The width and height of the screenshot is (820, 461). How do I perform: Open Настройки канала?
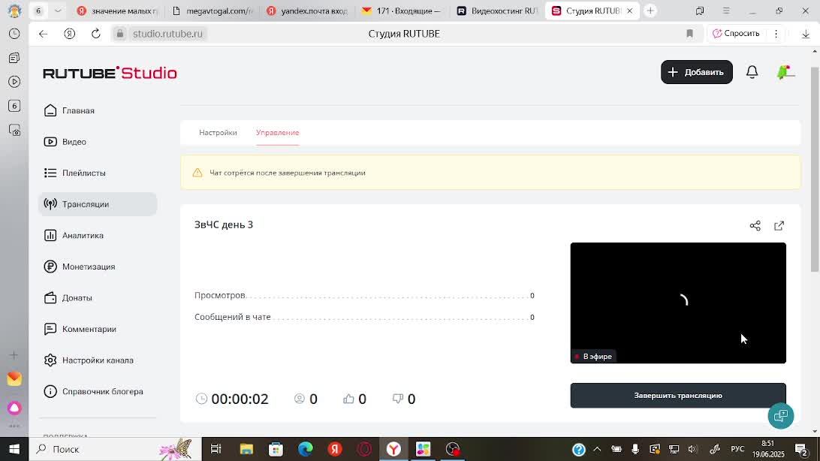click(98, 360)
